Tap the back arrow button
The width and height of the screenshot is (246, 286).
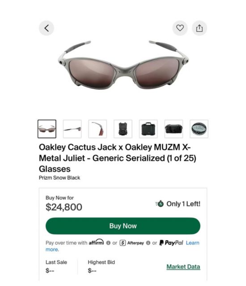point(47,28)
